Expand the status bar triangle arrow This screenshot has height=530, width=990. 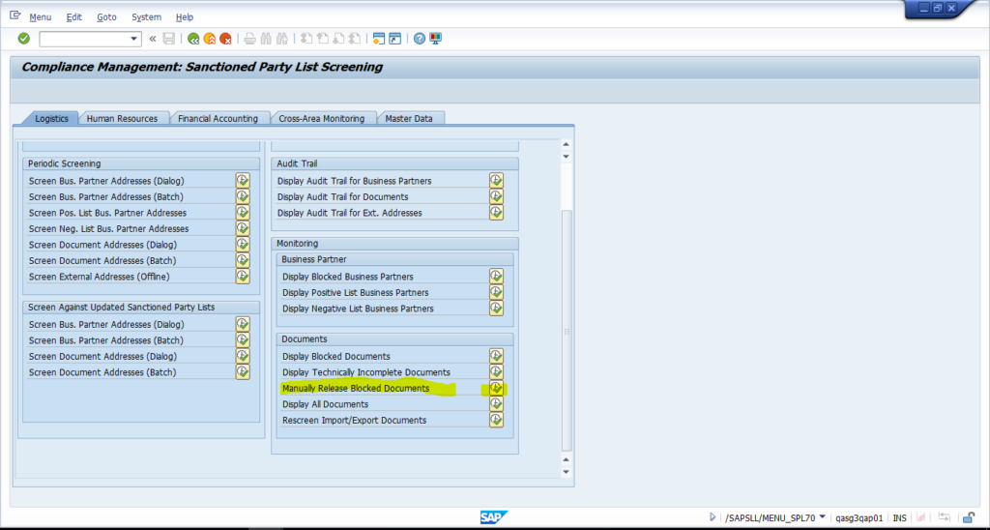click(x=713, y=517)
